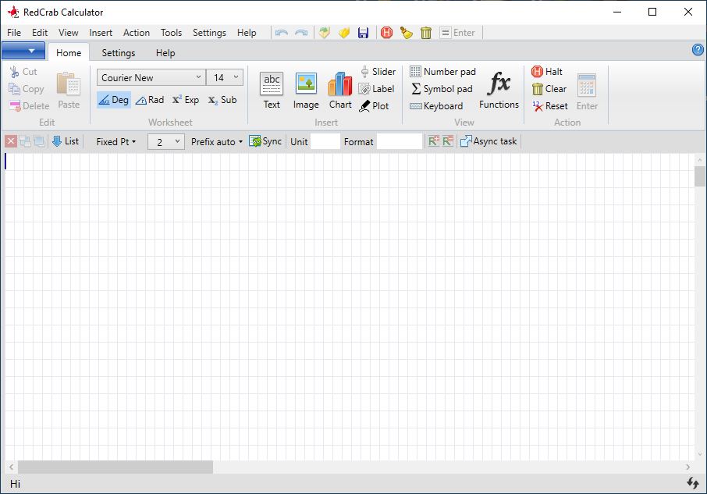This screenshot has height=494, width=707.
Task: Open the Settings menu in the menu bar
Action: 209,33
